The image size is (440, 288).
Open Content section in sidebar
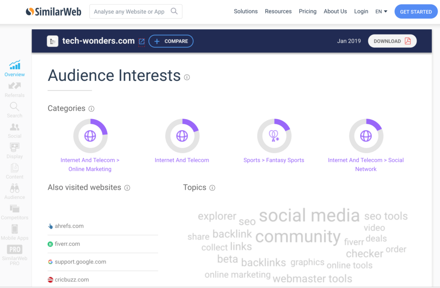click(x=15, y=171)
